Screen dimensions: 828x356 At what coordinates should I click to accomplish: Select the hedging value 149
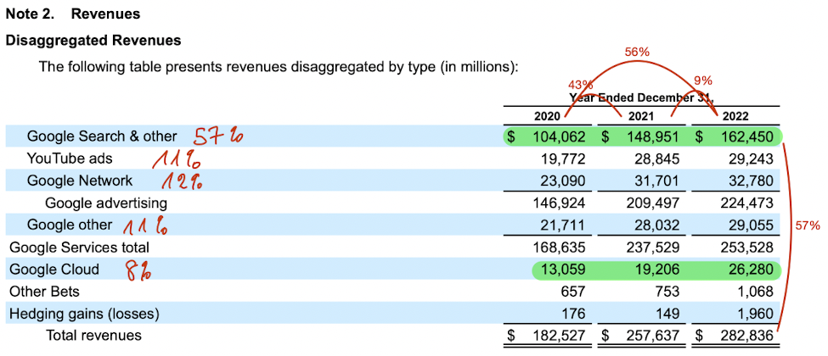point(667,314)
